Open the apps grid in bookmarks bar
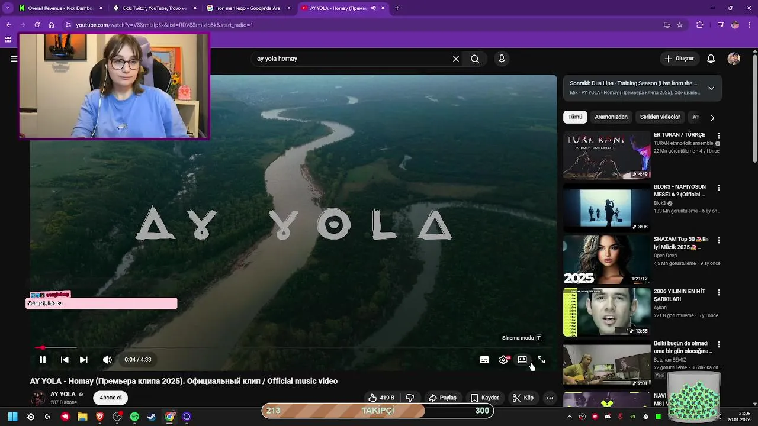 click(8, 40)
